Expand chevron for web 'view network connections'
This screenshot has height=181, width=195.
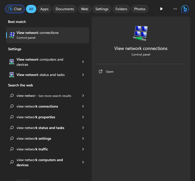point(83,106)
